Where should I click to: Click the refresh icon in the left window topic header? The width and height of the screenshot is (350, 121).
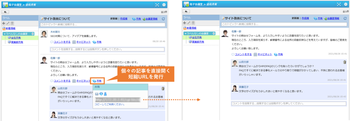[x=163, y=19]
